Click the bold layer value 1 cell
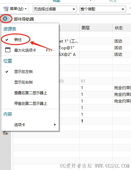131x170 pixels. [x=96, y=121]
